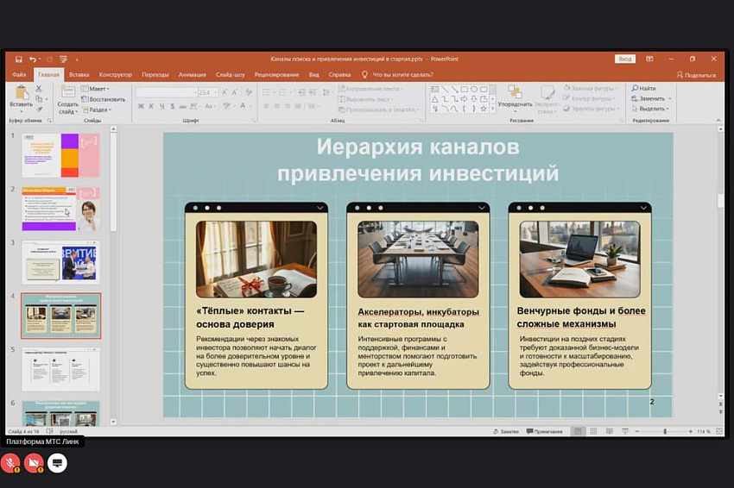Viewport: 734px width, 488px height.
Task: Click the Вход sign-in button
Action: (624, 59)
